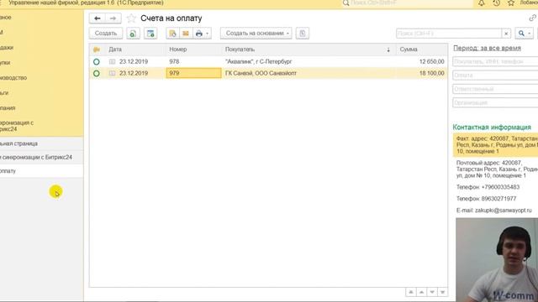Click the Покупатель, ИНН, телефон filter field
Screen dimensions: 538x302
495,61
